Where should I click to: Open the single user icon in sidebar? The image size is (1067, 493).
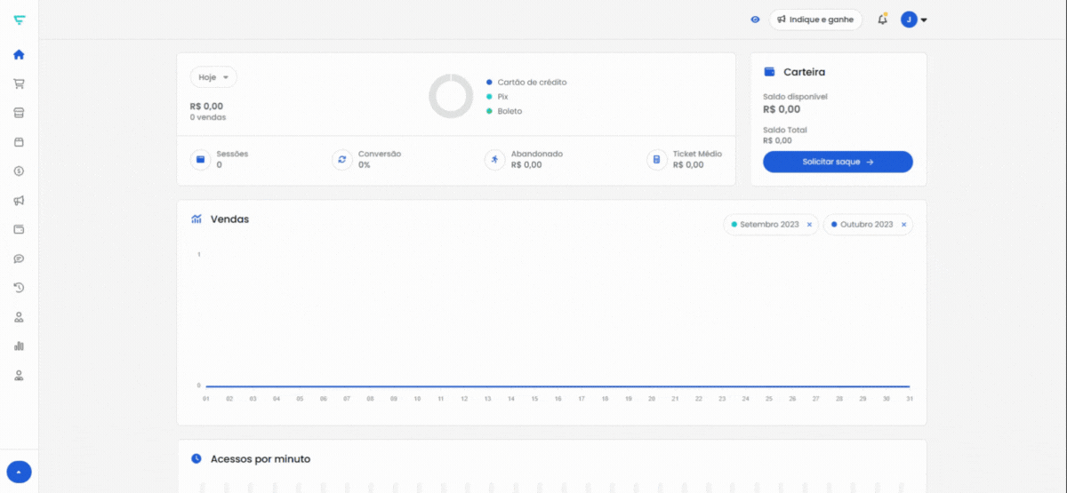coord(19,317)
